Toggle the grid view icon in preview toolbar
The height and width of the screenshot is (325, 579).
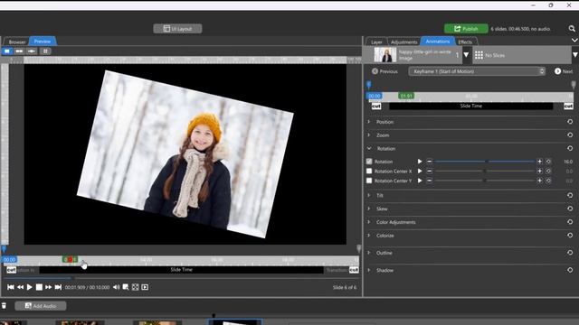[x=45, y=51]
